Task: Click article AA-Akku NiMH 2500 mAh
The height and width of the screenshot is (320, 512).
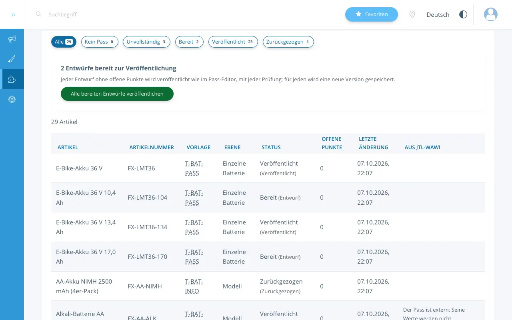Action: pyautogui.click(x=84, y=286)
